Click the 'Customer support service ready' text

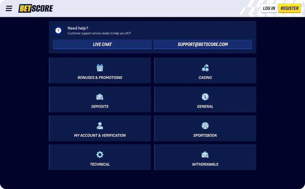[99, 33]
